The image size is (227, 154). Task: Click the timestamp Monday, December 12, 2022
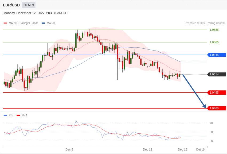coord(36,13)
